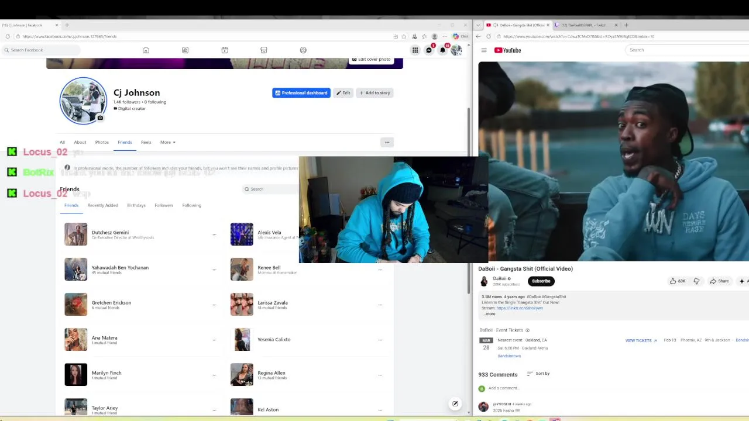This screenshot has width=749, height=421.
Task: Open new message compose icon
Action: click(455, 403)
